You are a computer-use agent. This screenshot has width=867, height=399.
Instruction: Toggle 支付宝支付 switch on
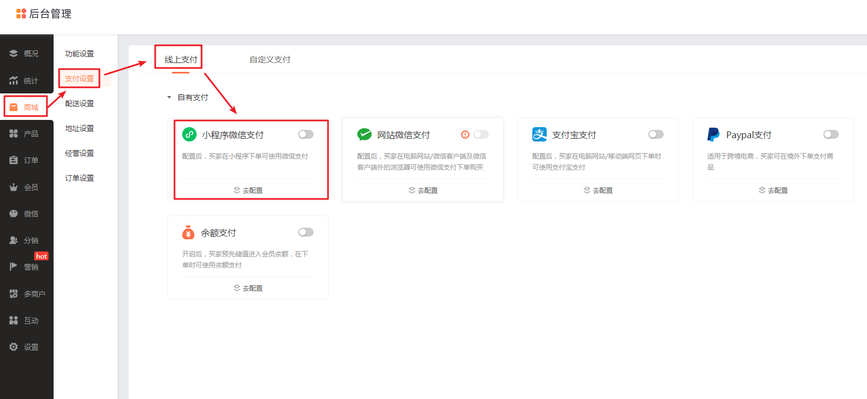pyautogui.click(x=655, y=134)
